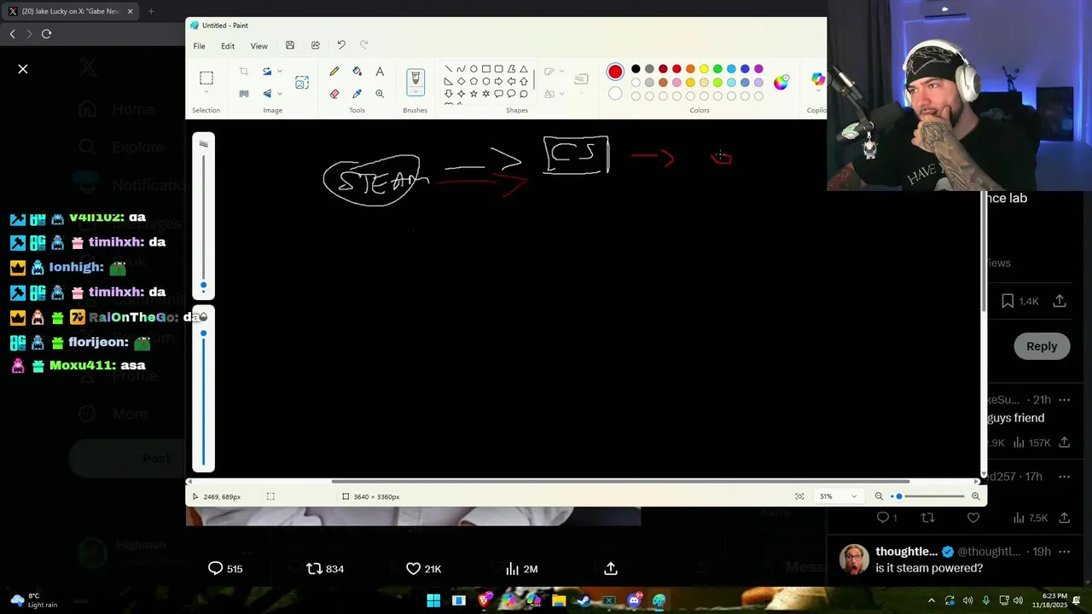Open the View menu in Paint
Image resolution: width=1092 pixels, height=614 pixels.
click(x=258, y=46)
